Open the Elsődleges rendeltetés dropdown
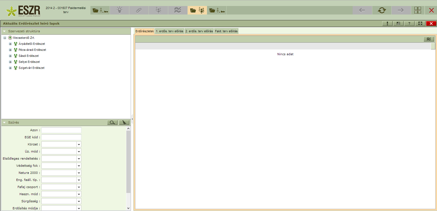 tap(79, 159)
